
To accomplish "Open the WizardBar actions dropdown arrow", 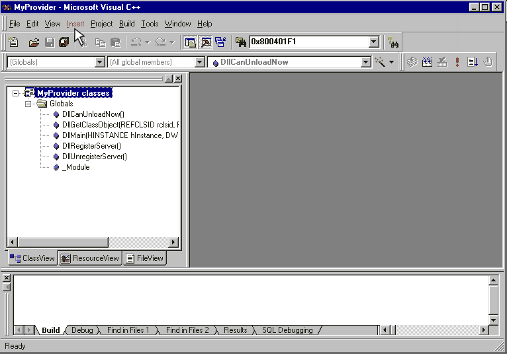I will coord(391,62).
